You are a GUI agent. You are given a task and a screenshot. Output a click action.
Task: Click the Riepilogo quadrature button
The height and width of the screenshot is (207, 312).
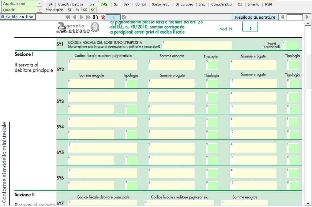[255, 17]
